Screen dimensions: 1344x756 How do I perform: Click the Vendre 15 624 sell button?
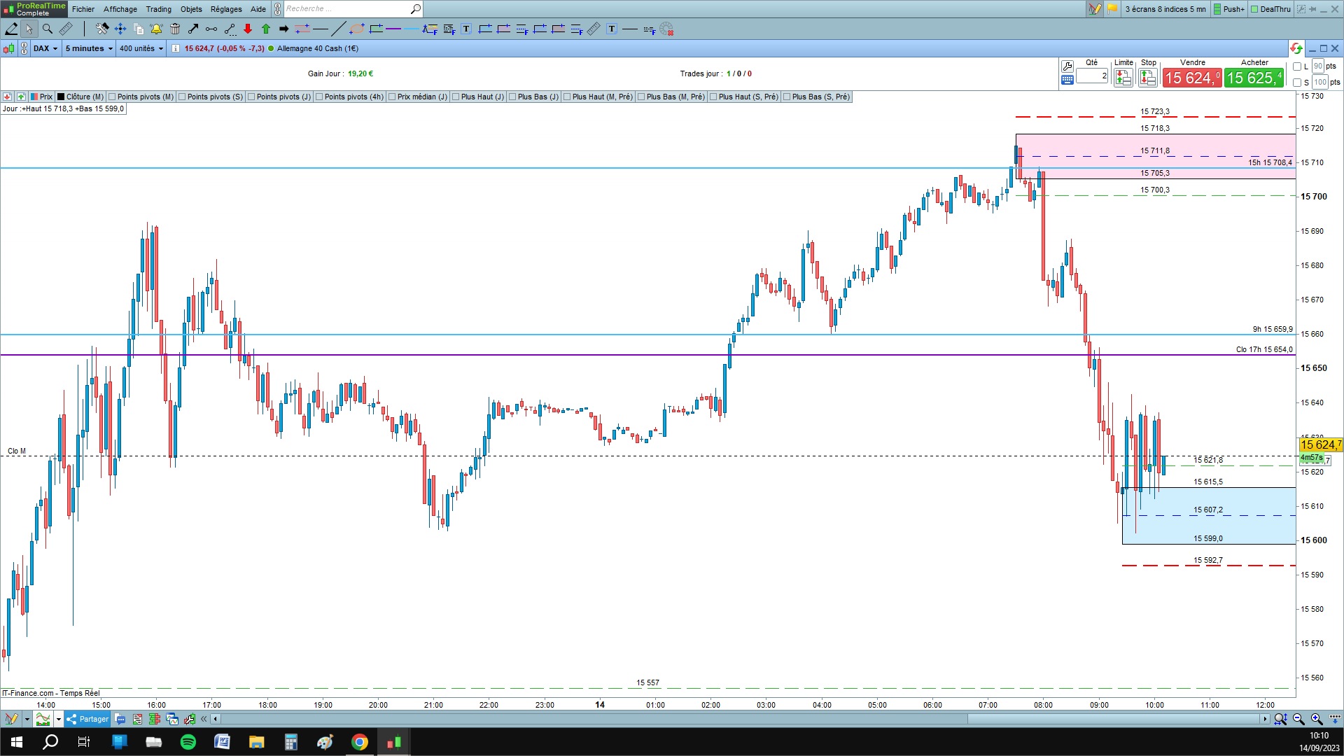[1192, 78]
